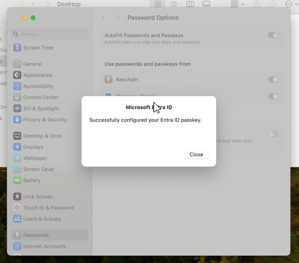Click the yellow minimize button
Screen dimensions: 299x263
(x=25, y=18)
